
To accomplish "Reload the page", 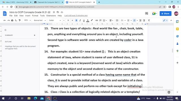I will [11, 7].
